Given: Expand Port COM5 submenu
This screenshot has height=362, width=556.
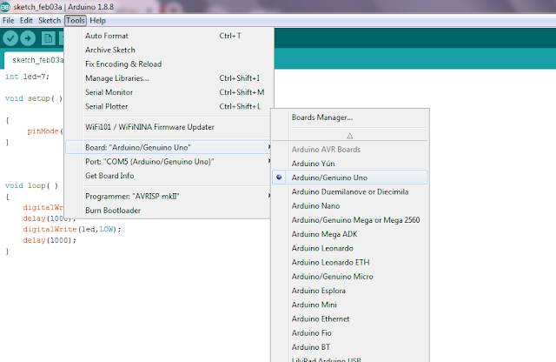Looking at the screenshot, I should (x=269, y=161).
